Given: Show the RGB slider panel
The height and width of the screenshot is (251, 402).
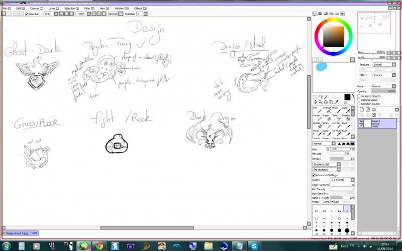Looking at the screenshot, I should (320, 14).
